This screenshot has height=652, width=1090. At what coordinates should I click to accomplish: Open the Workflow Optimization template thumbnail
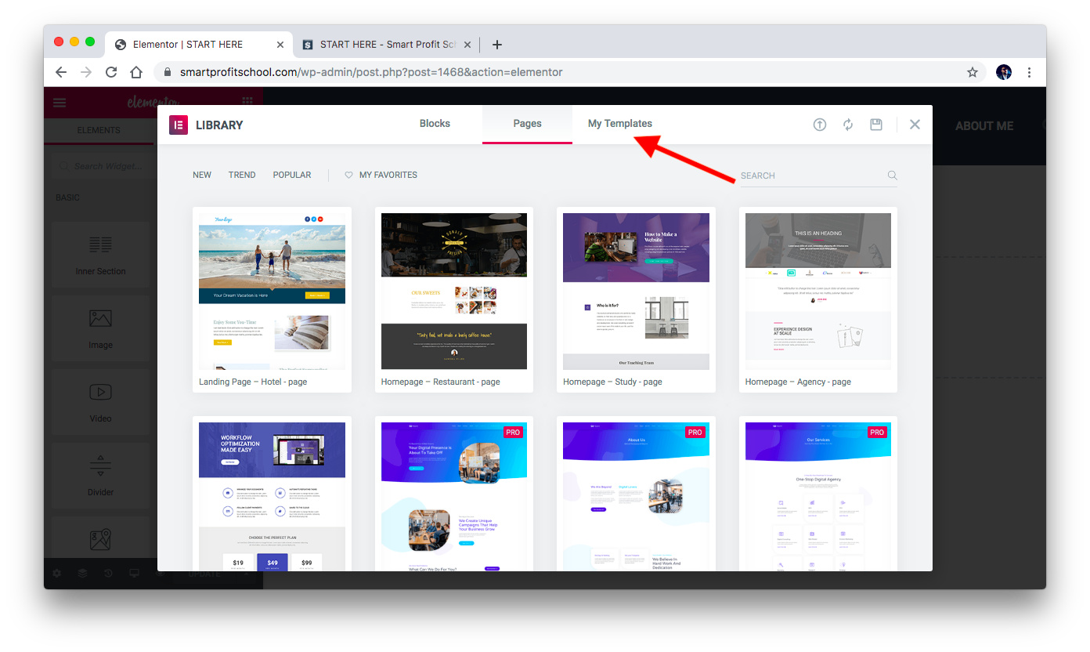(x=272, y=496)
